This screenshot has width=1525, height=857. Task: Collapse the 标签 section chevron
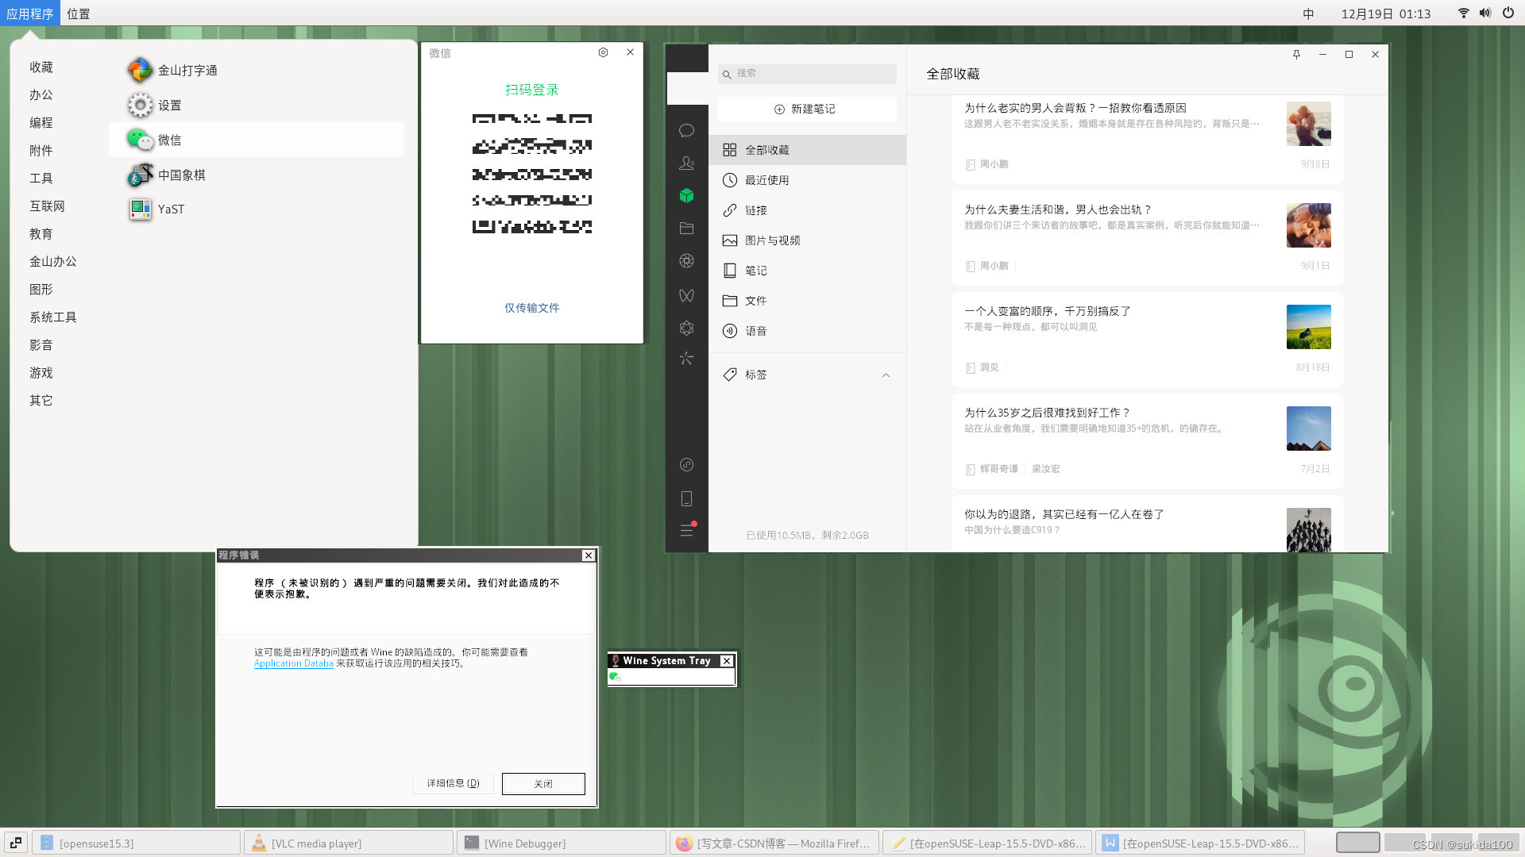tap(886, 375)
